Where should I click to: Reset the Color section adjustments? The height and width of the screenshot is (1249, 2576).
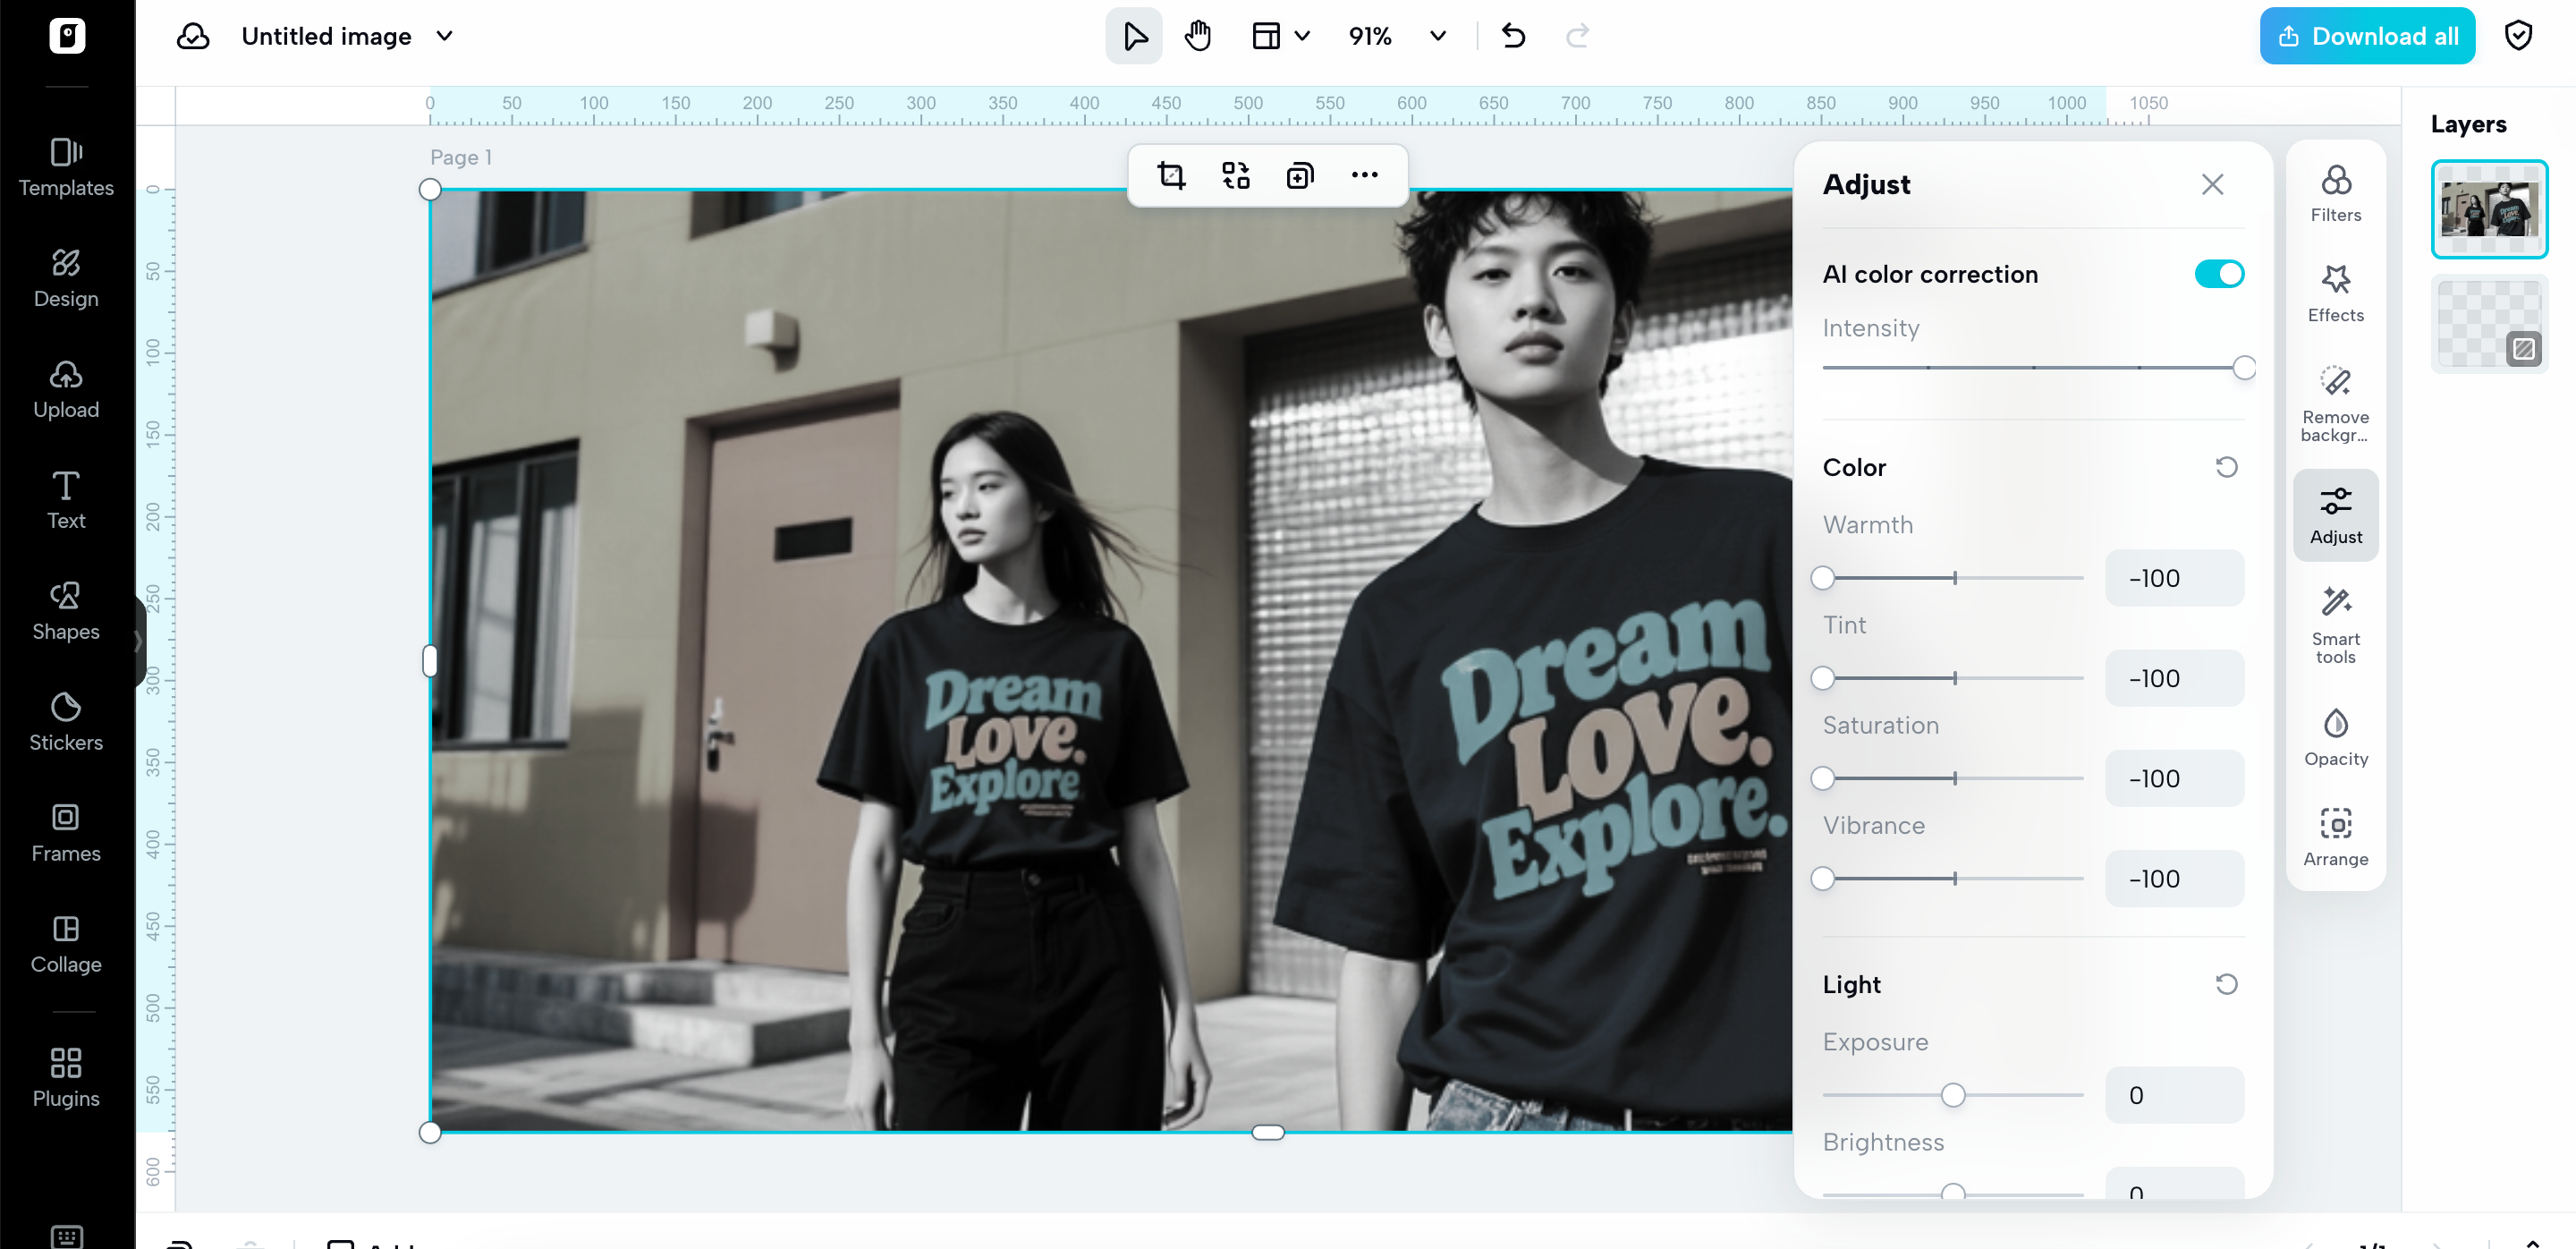coord(2225,467)
